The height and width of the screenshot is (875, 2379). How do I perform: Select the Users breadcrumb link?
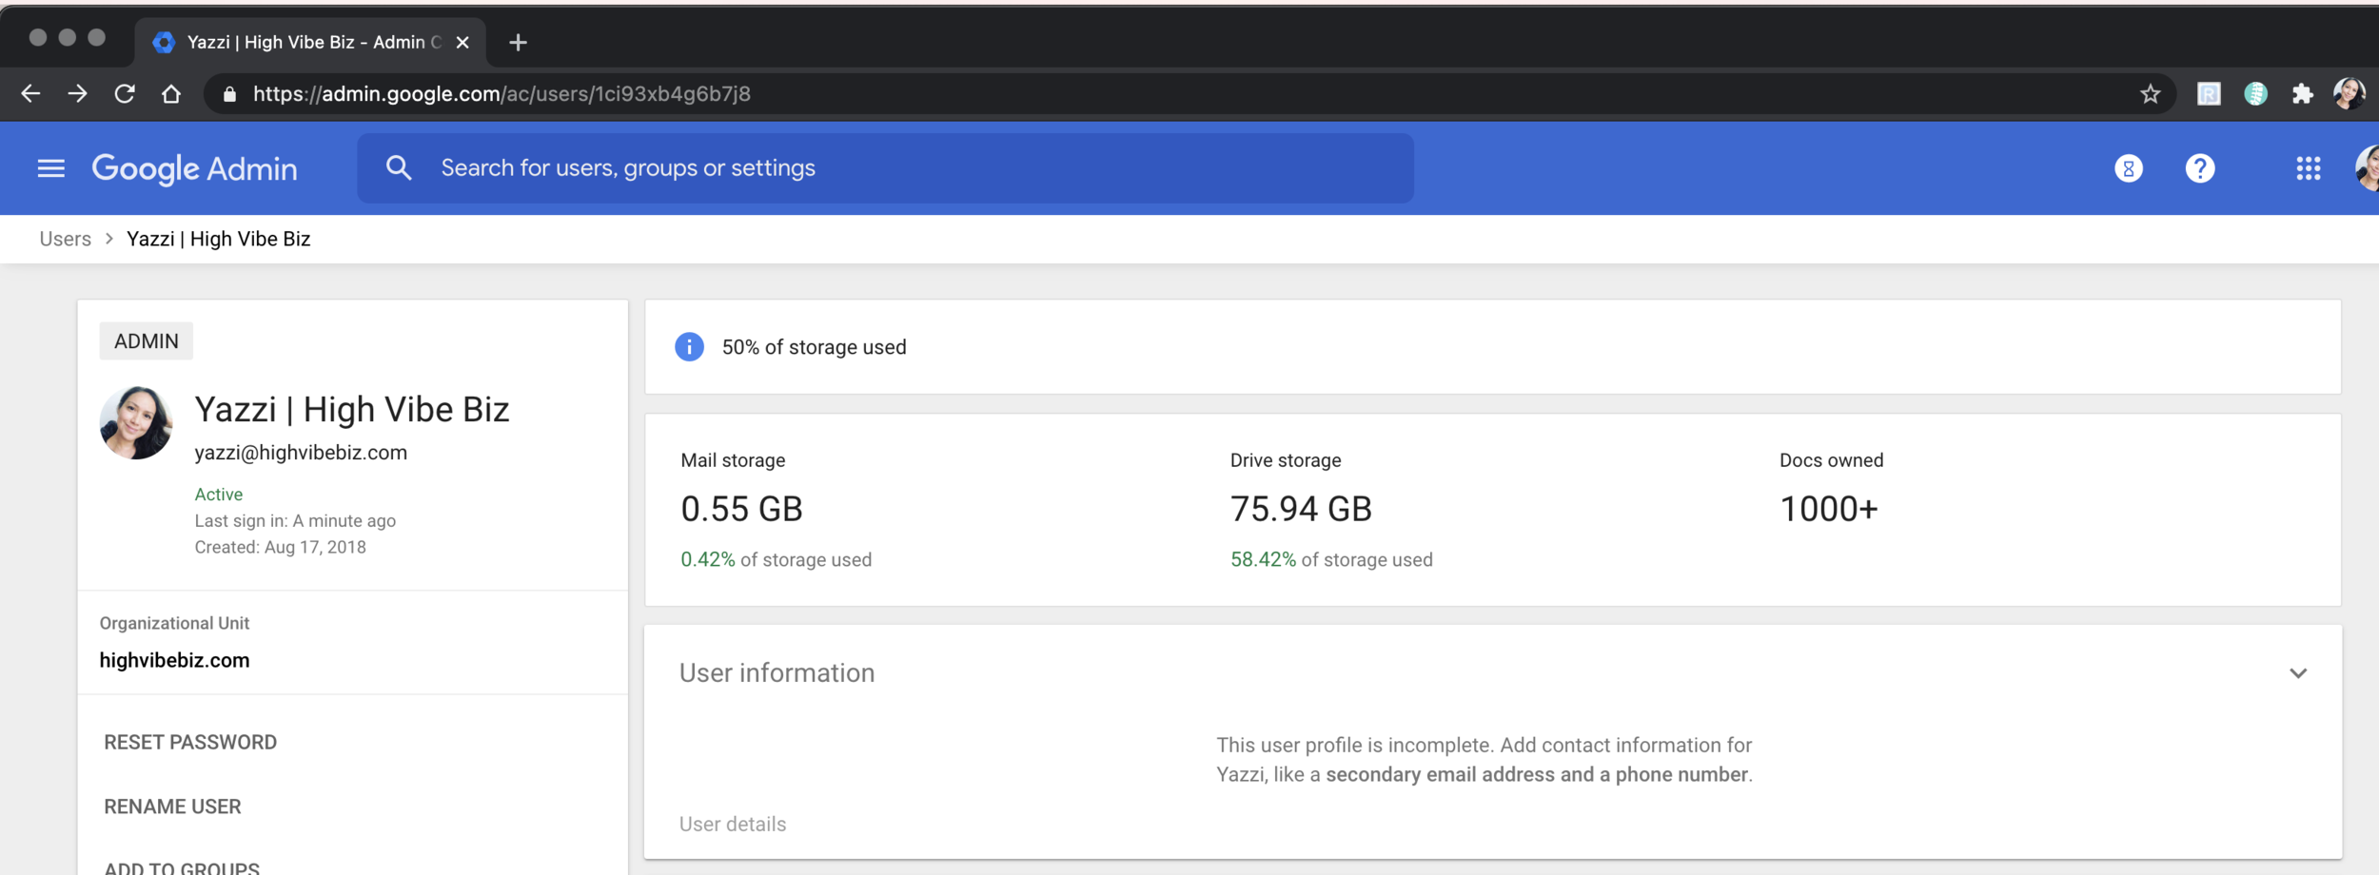pos(63,238)
